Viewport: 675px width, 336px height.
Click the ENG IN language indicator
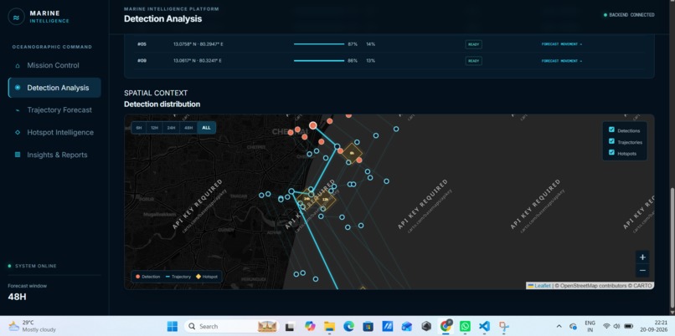590,326
